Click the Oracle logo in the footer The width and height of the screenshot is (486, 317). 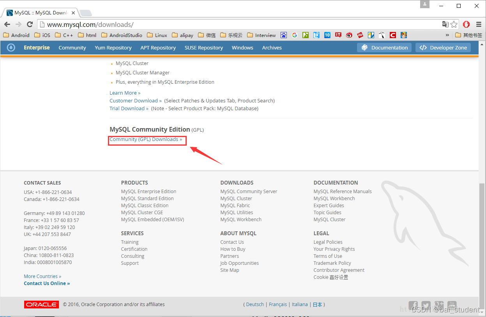[x=41, y=304]
